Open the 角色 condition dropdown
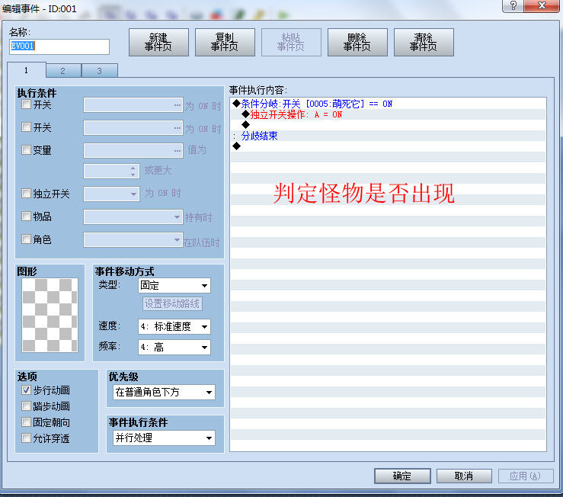This screenshot has width=563, height=497. 133,239
